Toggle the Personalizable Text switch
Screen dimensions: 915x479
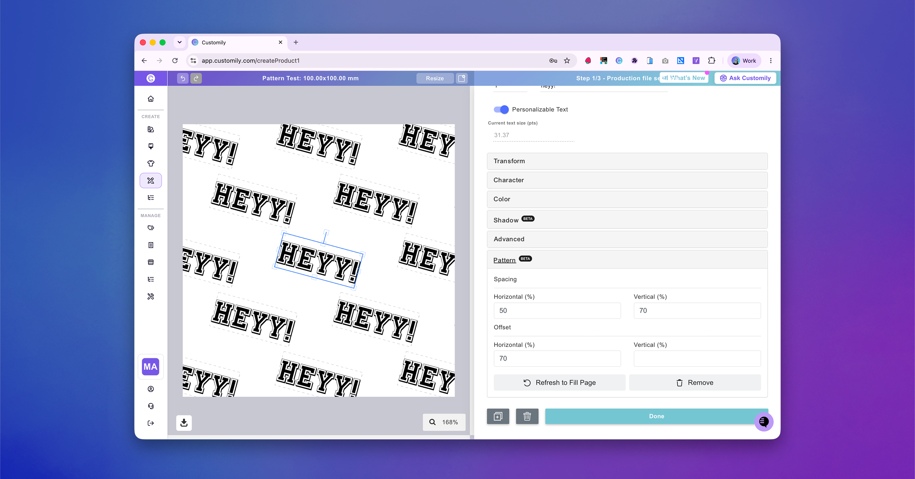click(x=501, y=110)
